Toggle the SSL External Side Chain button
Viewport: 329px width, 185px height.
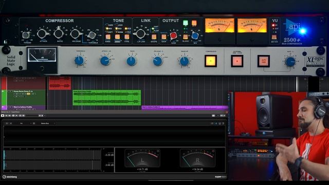pyautogui.click(x=237, y=61)
